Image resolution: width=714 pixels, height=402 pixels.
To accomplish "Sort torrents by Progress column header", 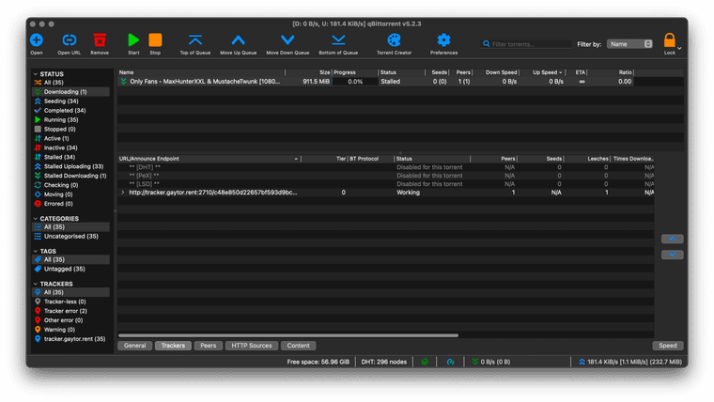I will click(x=355, y=72).
